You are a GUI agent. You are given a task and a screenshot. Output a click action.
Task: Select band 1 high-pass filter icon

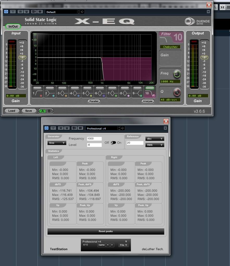pyautogui.click(x=38, y=94)
